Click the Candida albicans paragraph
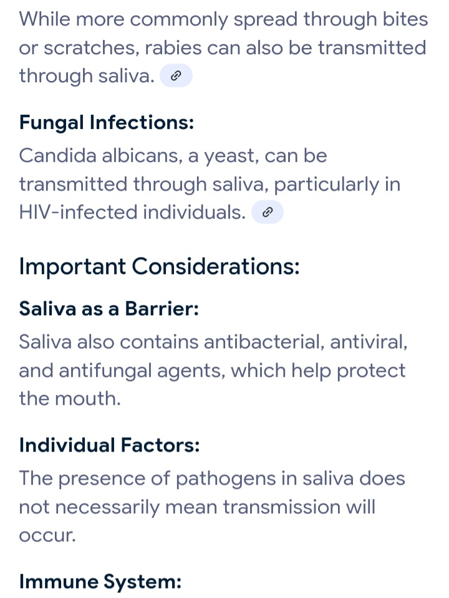 coord(210,184)
